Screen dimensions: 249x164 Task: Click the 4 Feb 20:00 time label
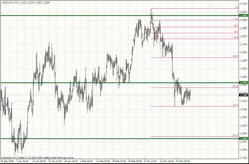click(x=86, y=161)
